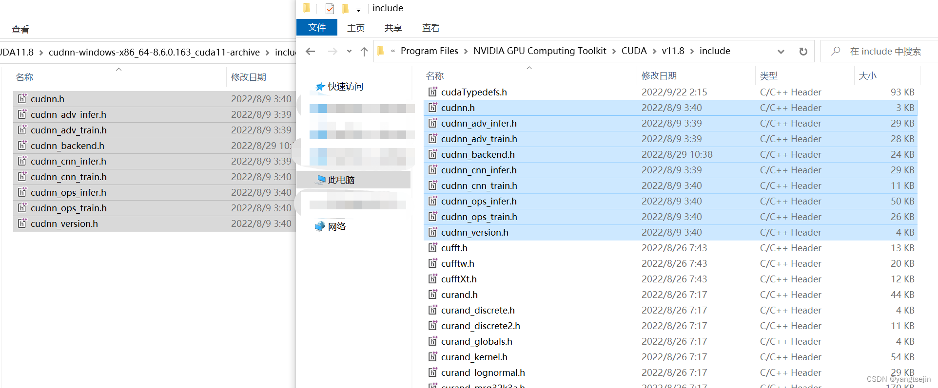938x388 pixels.
Task: Click cudnn-windows-x86_64 archive breadcrumb in left window
Action: pyautogui.click(x=154, y=52)
